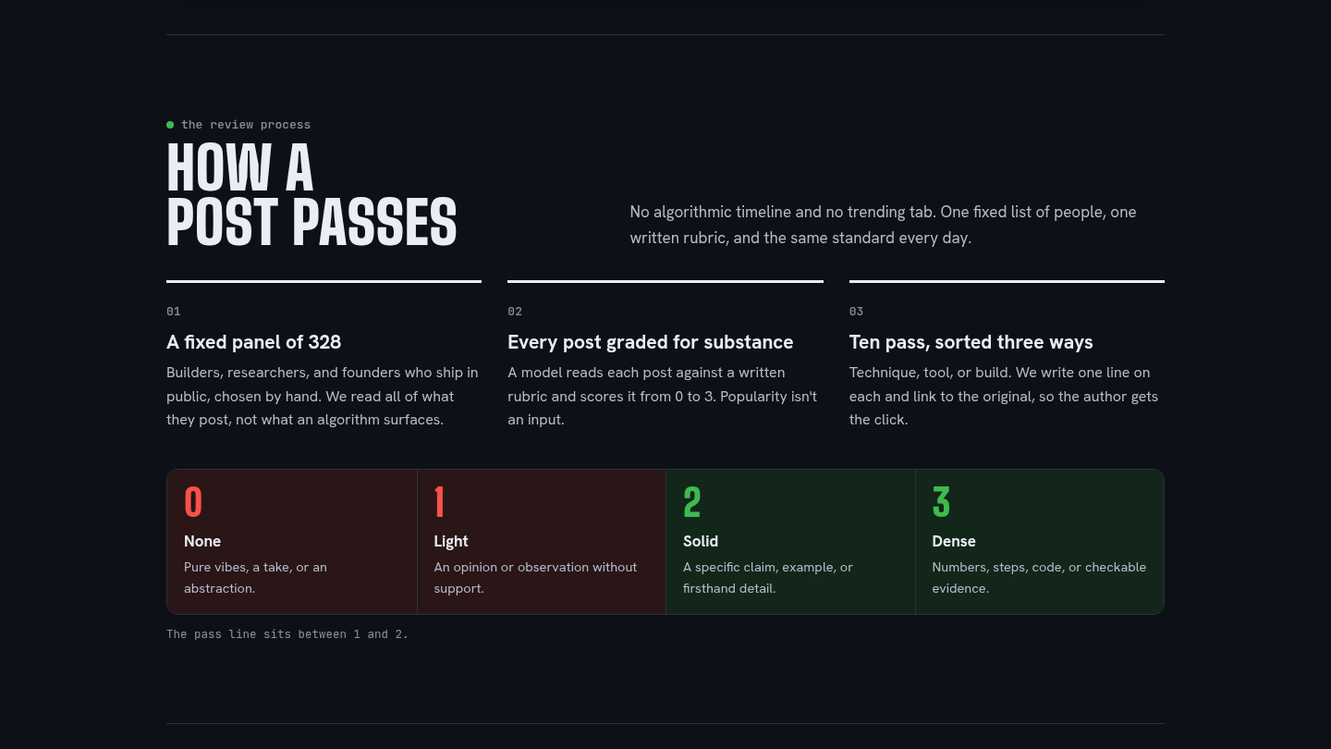The height and width of the screenshot is (749, 1331).
Task: Select the green score number 2
Action: coord(692,502)
